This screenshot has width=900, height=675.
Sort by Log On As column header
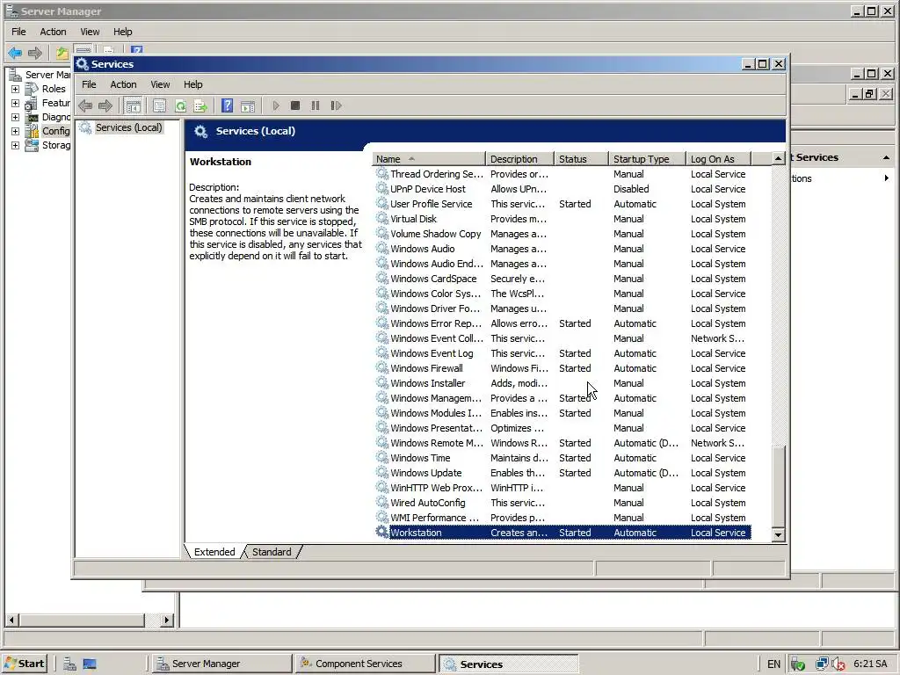719,159
